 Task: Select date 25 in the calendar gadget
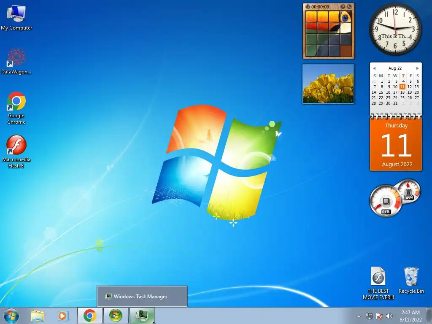tap(402, 97)
